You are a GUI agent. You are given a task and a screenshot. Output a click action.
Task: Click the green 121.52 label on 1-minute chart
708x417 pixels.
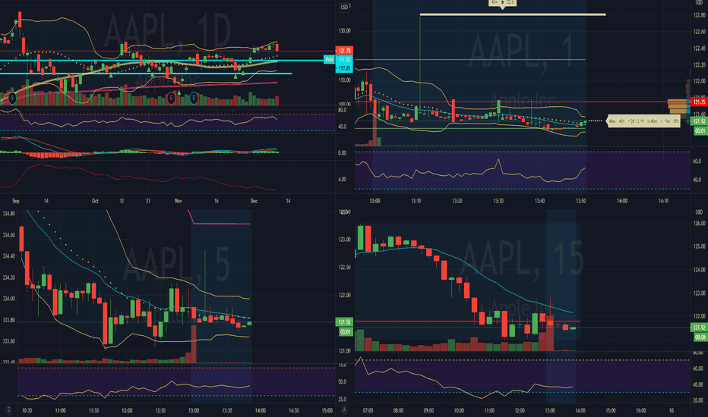pyautogui.click(x=699, y=121)
